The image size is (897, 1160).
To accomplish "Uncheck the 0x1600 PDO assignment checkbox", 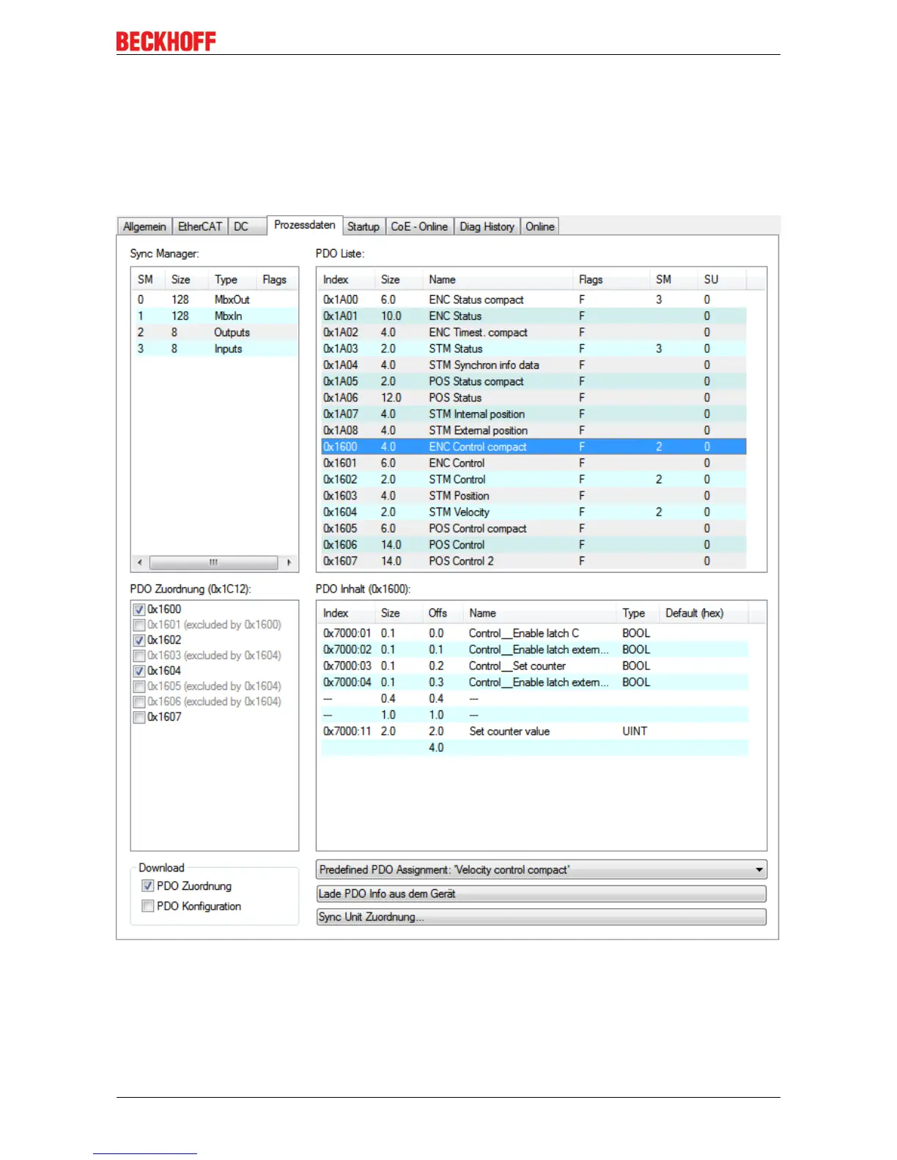I will (139, 609).
